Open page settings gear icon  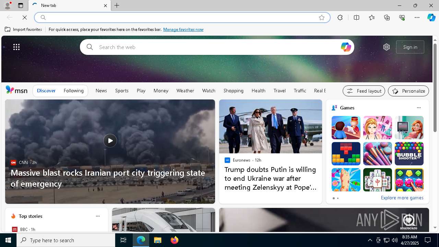(x=387, y=47)
